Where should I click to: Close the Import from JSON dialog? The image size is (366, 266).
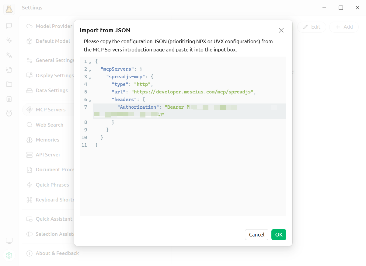click(x=281, y=30)
